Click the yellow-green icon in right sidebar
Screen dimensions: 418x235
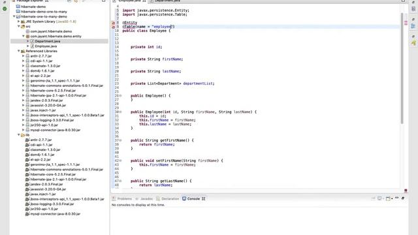click(x=413, y=43)
